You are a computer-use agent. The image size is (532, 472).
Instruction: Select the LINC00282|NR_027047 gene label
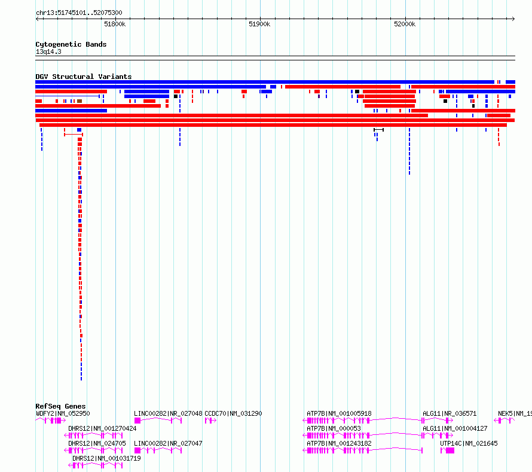(x=169, y=443)
